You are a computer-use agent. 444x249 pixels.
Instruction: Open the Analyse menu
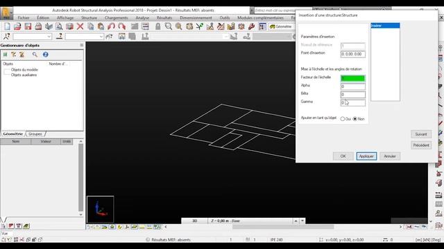point(142,17)
